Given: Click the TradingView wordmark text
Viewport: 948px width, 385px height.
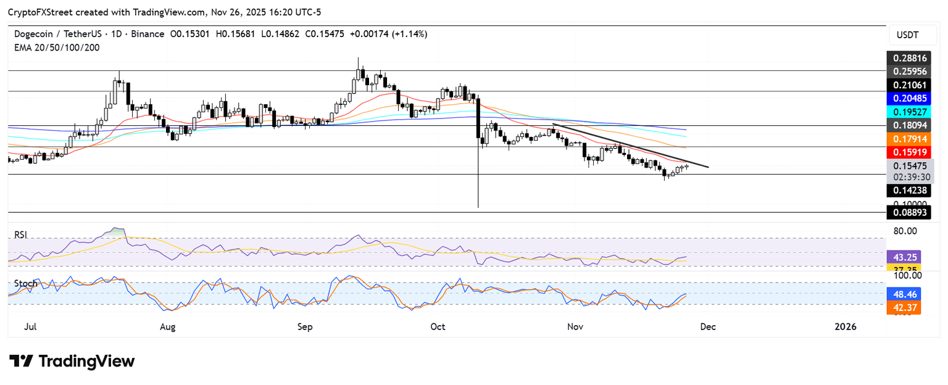Looking at the screenshot, I should pyautogui.click(x=86, y=361).
